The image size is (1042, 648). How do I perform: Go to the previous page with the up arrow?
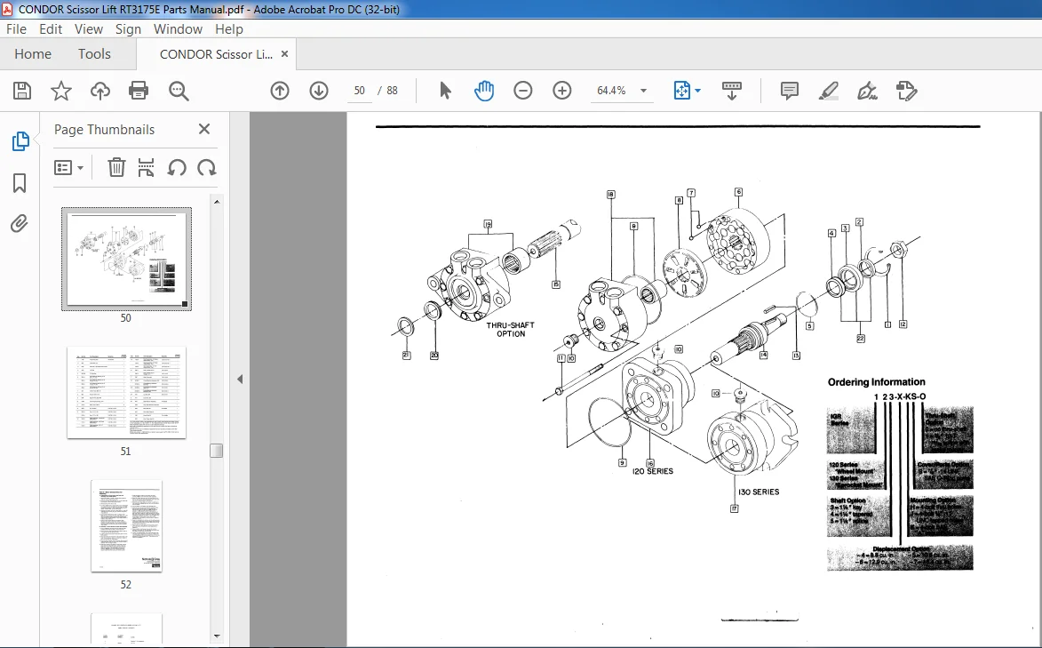point(280,91)
